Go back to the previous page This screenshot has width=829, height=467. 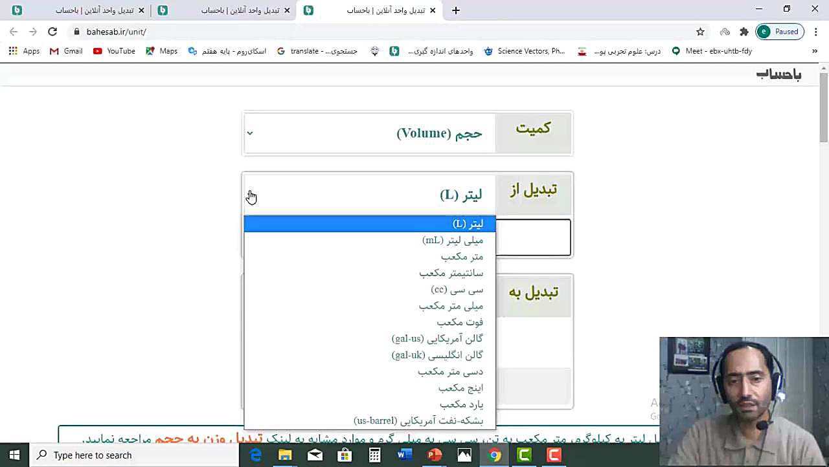[14, 32]
